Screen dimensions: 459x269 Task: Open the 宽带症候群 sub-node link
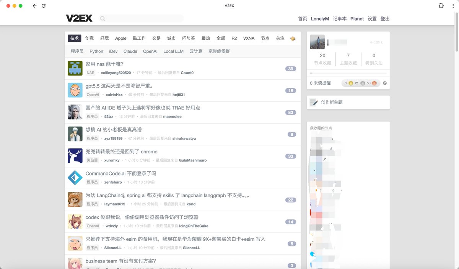219,51
